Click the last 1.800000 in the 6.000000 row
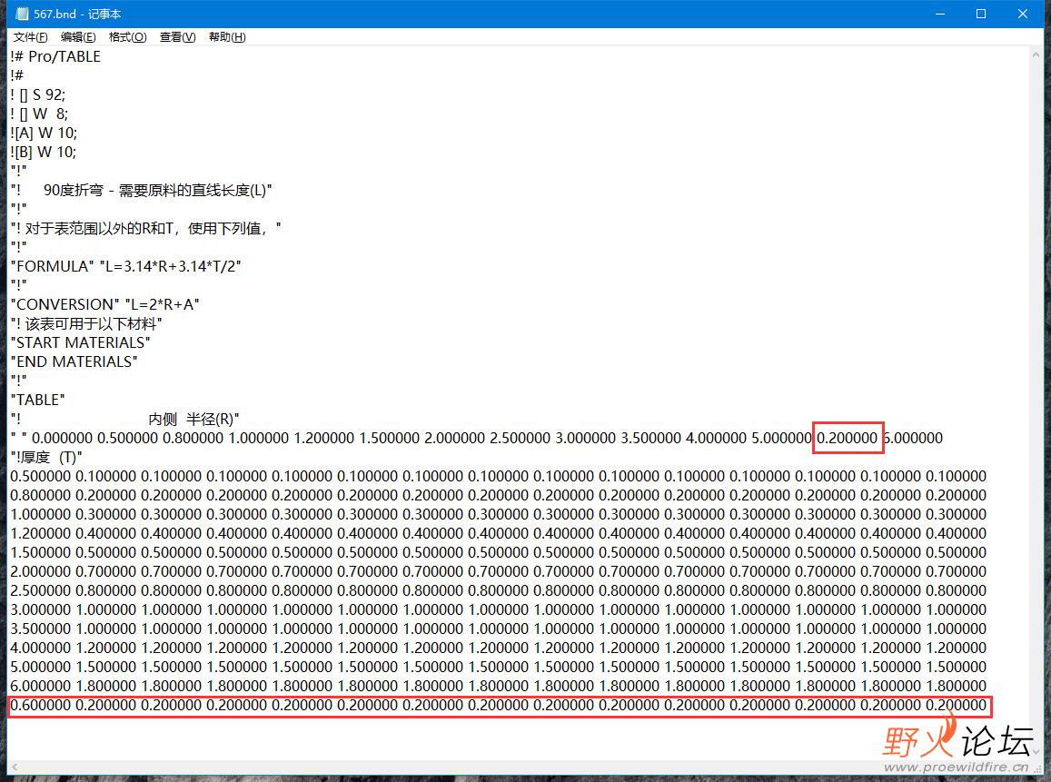This screenshot has height=782, width=1051. coord(956,686)
